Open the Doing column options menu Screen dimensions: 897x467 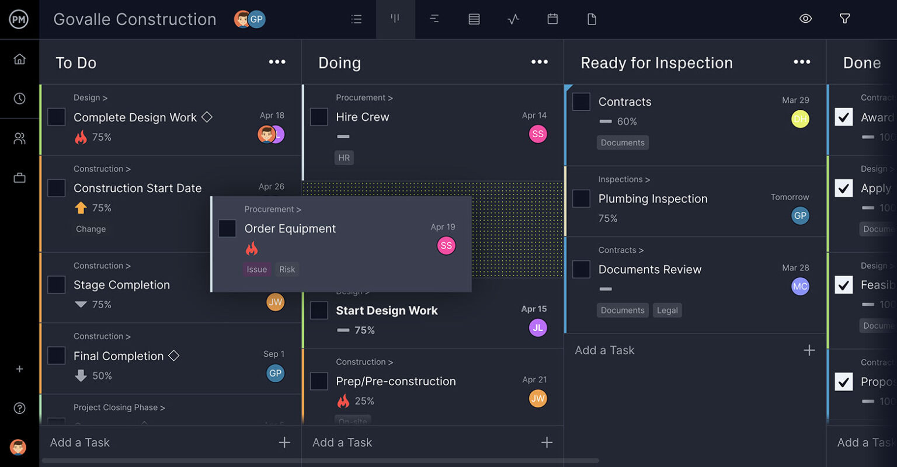[539, 62]
